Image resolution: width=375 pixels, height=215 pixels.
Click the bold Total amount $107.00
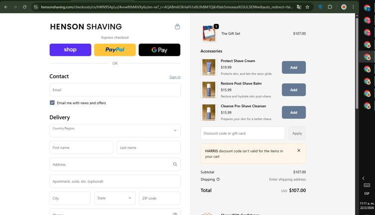297,190
